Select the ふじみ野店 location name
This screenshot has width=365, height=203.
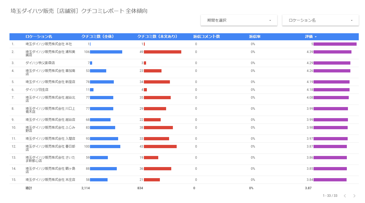50,129
